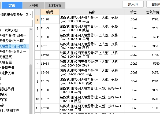Click name cell of 13-29 300×300 跌级

coord(92,28)
